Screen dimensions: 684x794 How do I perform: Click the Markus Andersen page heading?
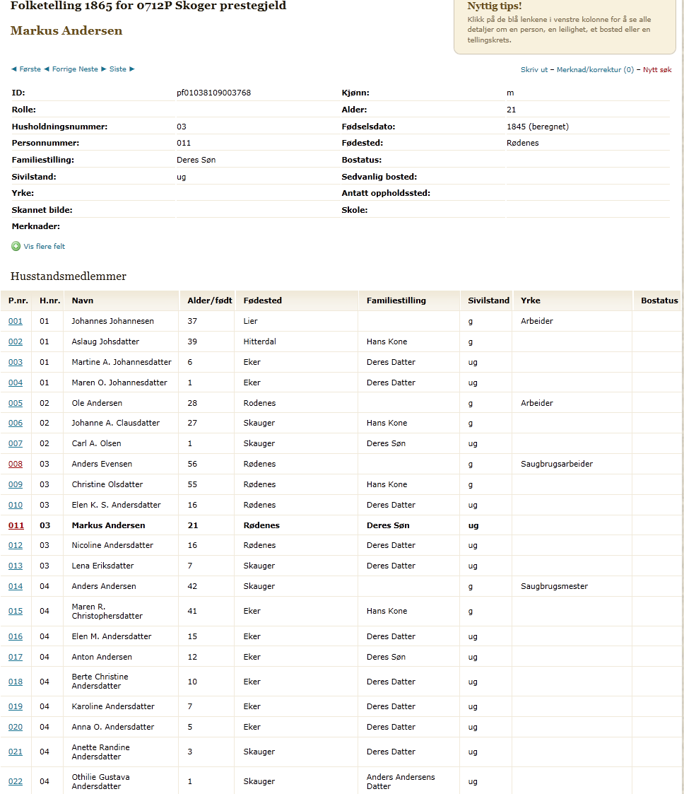66,30
